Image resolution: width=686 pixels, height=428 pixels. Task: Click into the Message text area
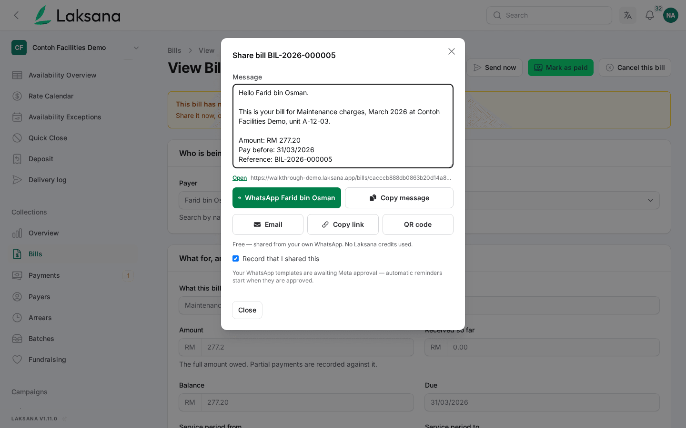343,126
